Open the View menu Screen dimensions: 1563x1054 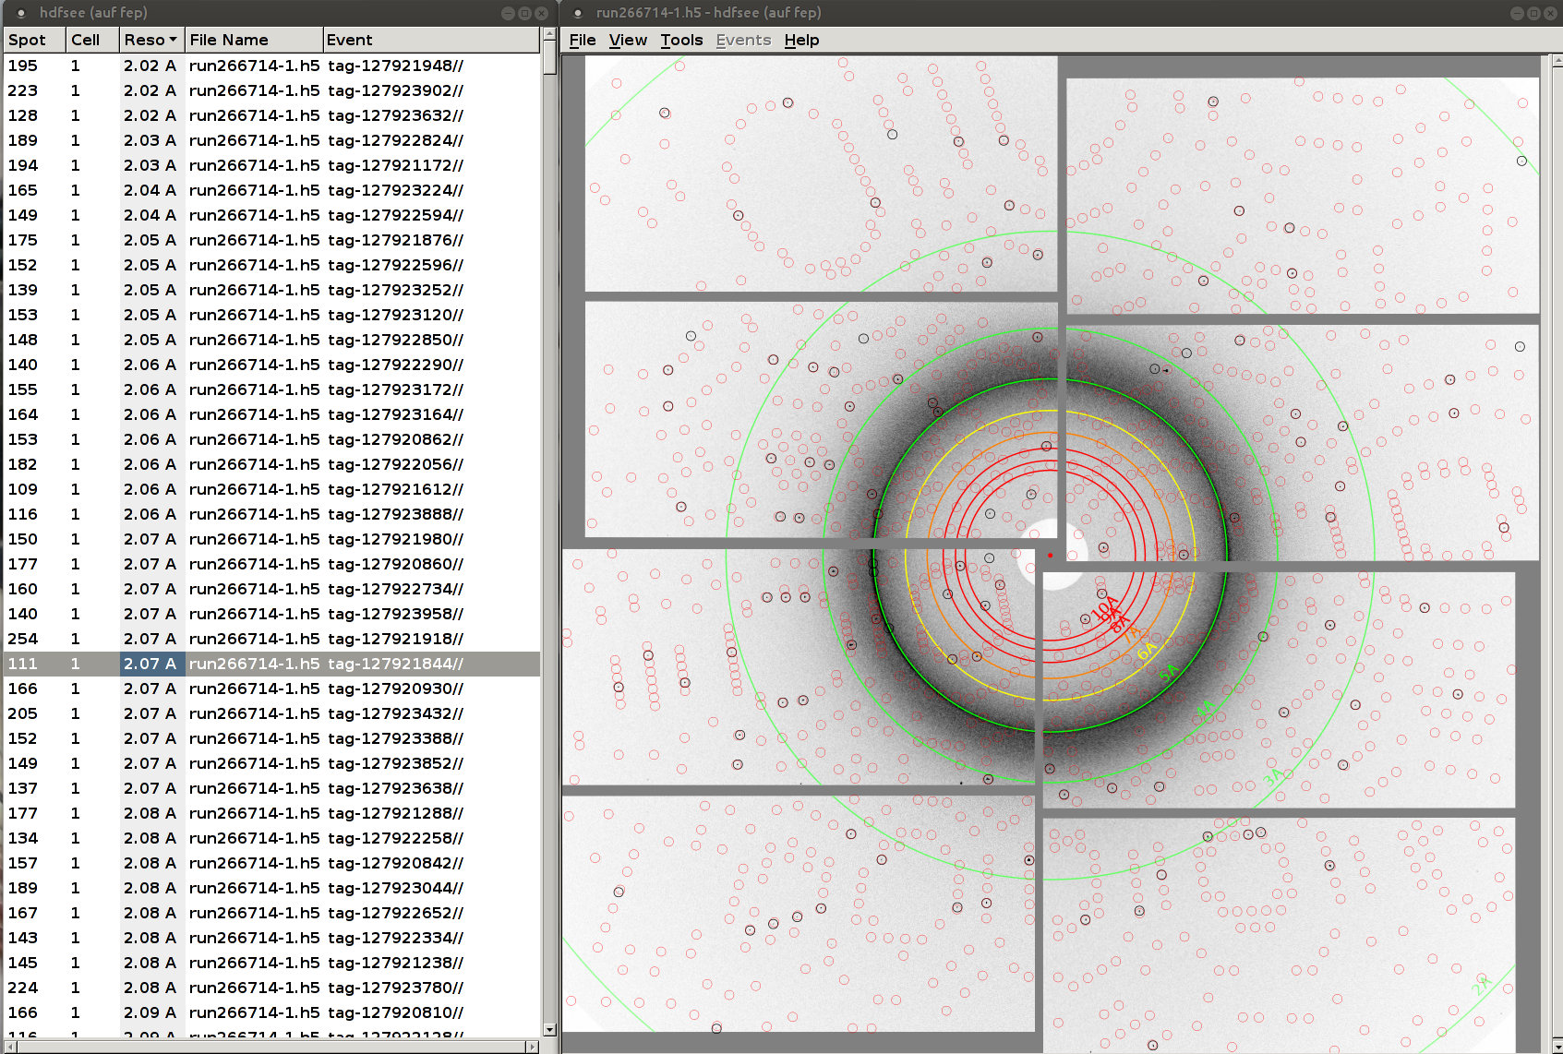[x=628, y=40]
